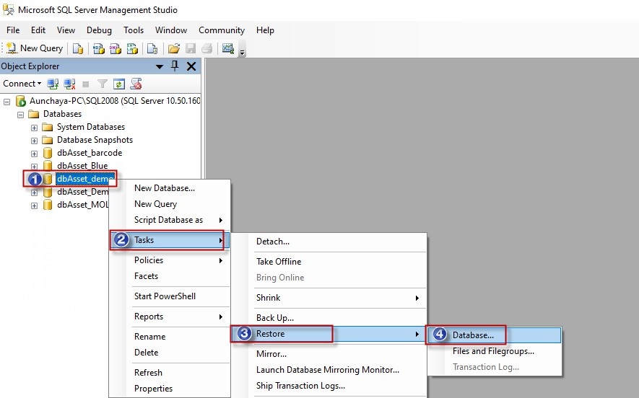Choose New Query in the context menu
Screen dimensions: 639x398
[x=170, y=204]
